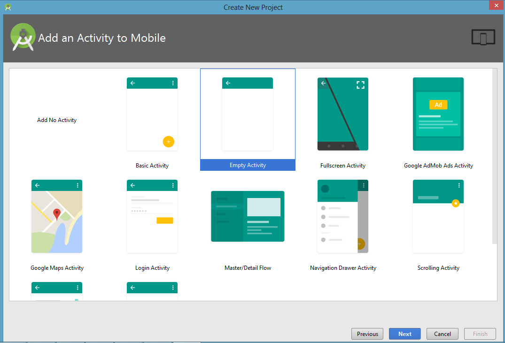Click the grayed-out Finish button
The width and height of the screenshot is (505, 343).
click(480, 334)
